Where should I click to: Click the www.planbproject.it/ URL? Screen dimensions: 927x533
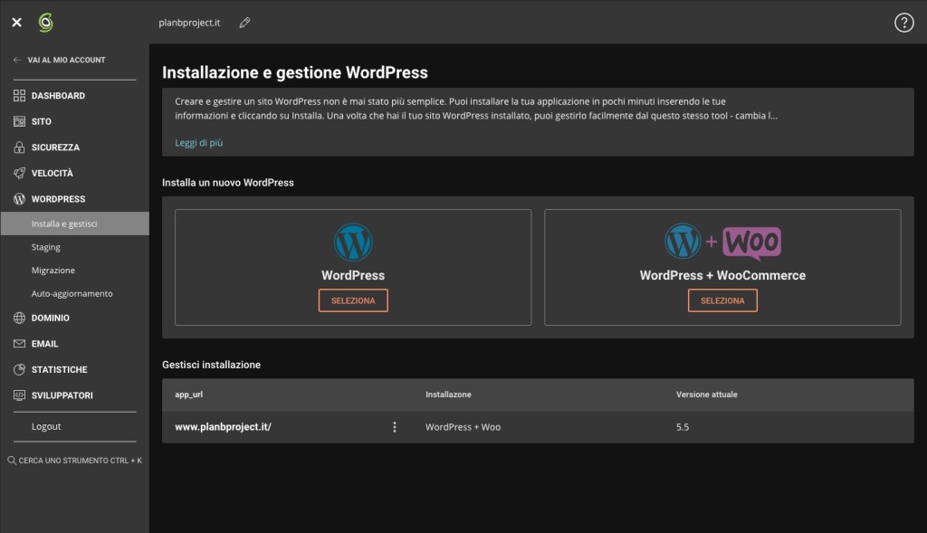tap(223, 426)
